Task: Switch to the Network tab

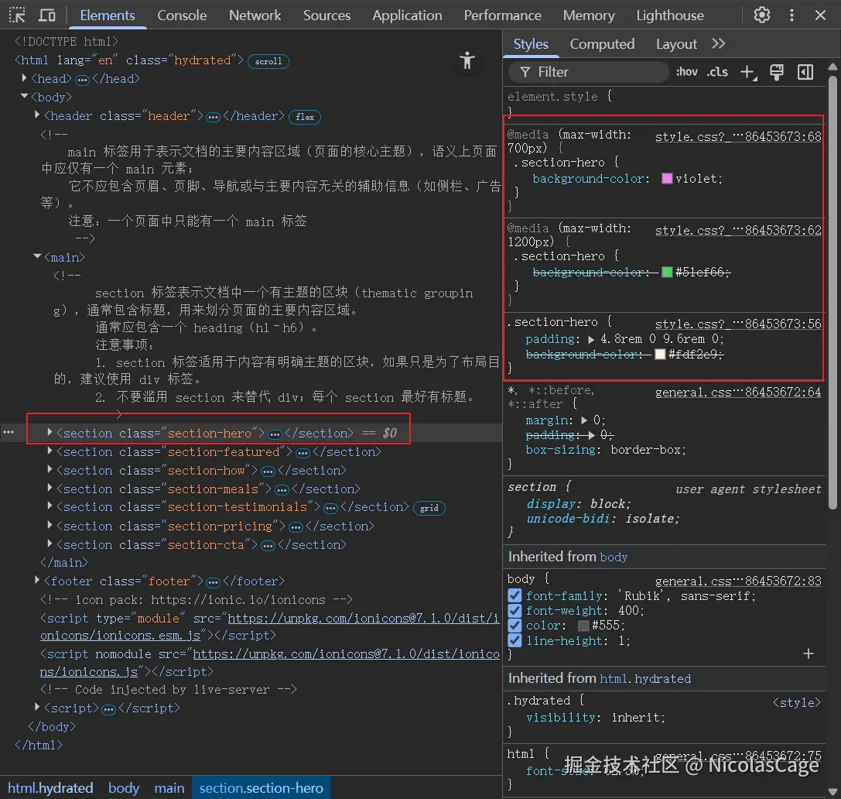Action: pyautogui.click(x=255, y=15)
